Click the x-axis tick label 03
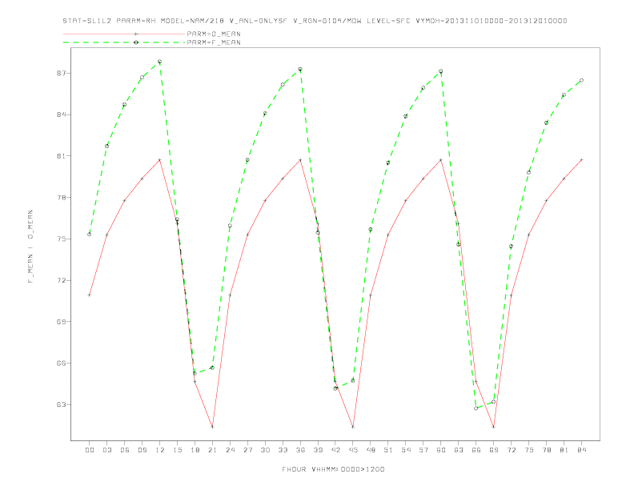The height and width of the screenshot is (490, 634). point(106,450)
